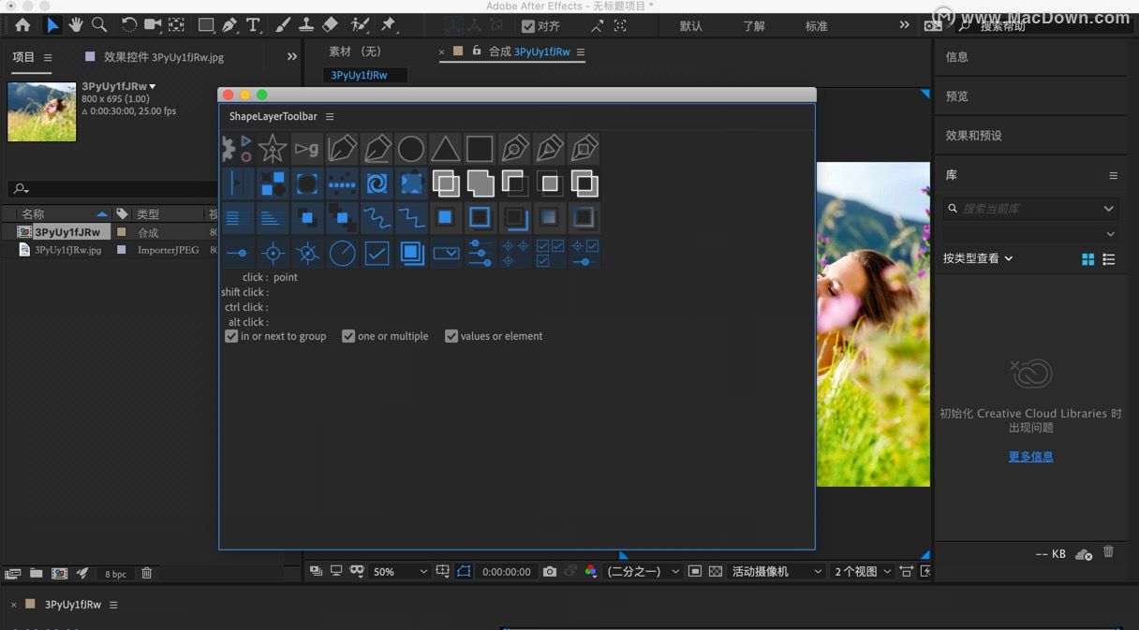Screen dimensions: 1139x630
Task: Toggle the mask and shape path visibility glasses icon
Action: click(356, 571)
